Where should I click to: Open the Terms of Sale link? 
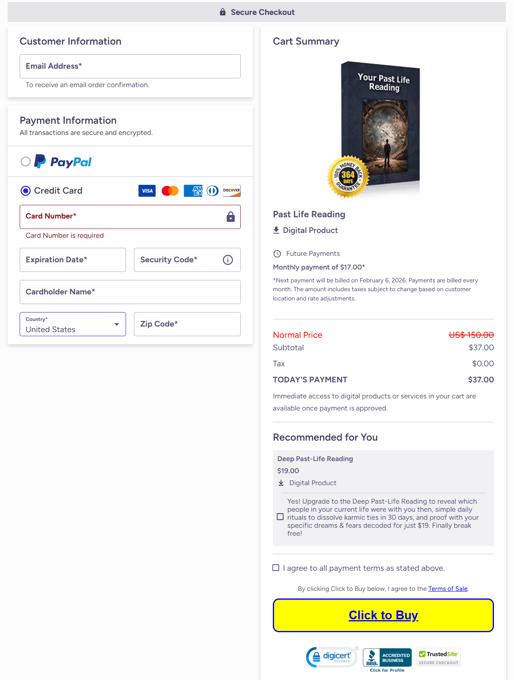pos(448,589)
